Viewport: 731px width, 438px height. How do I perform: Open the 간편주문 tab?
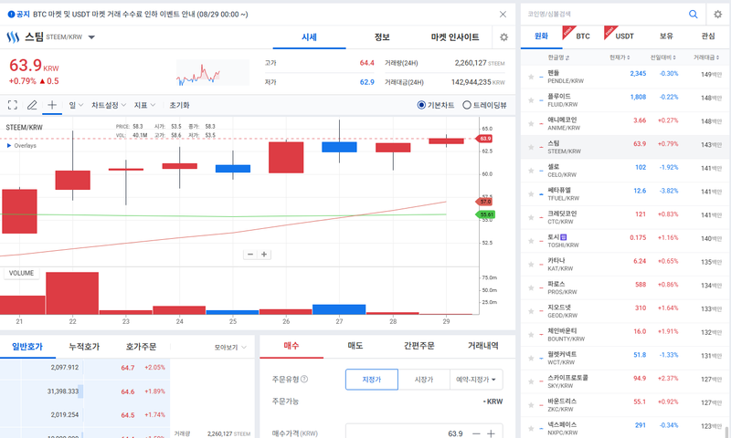click(x=419, y=346)
